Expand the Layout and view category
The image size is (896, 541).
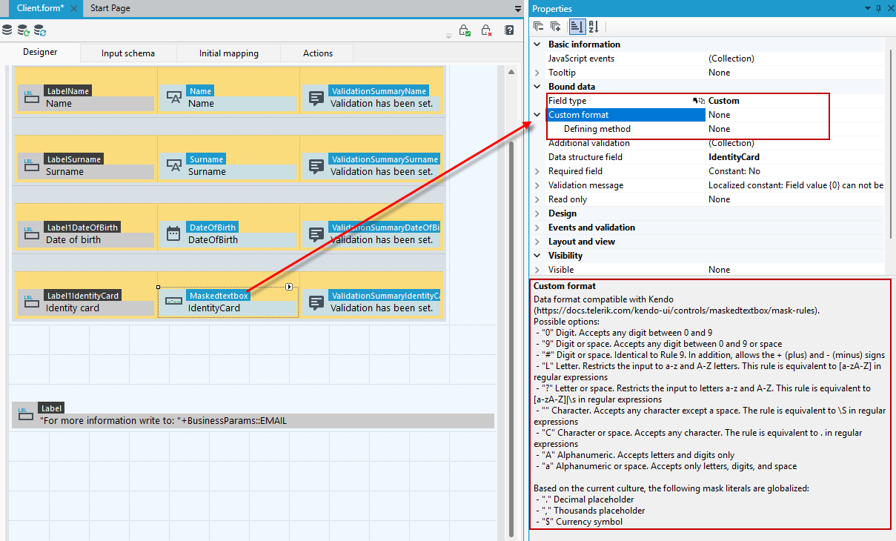537,242
